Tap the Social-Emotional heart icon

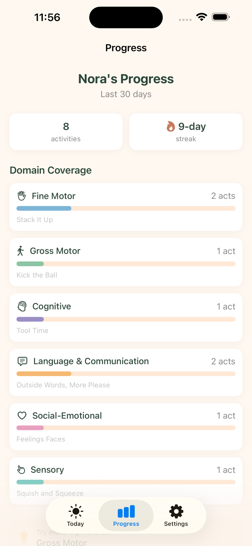(x=22, y=416)
